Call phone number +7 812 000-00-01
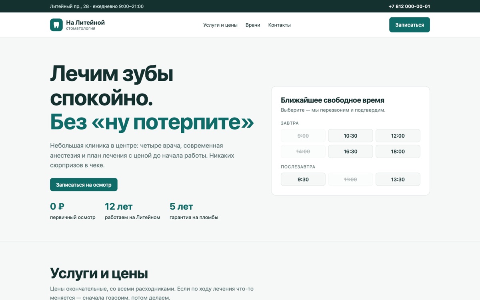The width and height of the screenshot is (480, 300). click(x=409, y=6)
